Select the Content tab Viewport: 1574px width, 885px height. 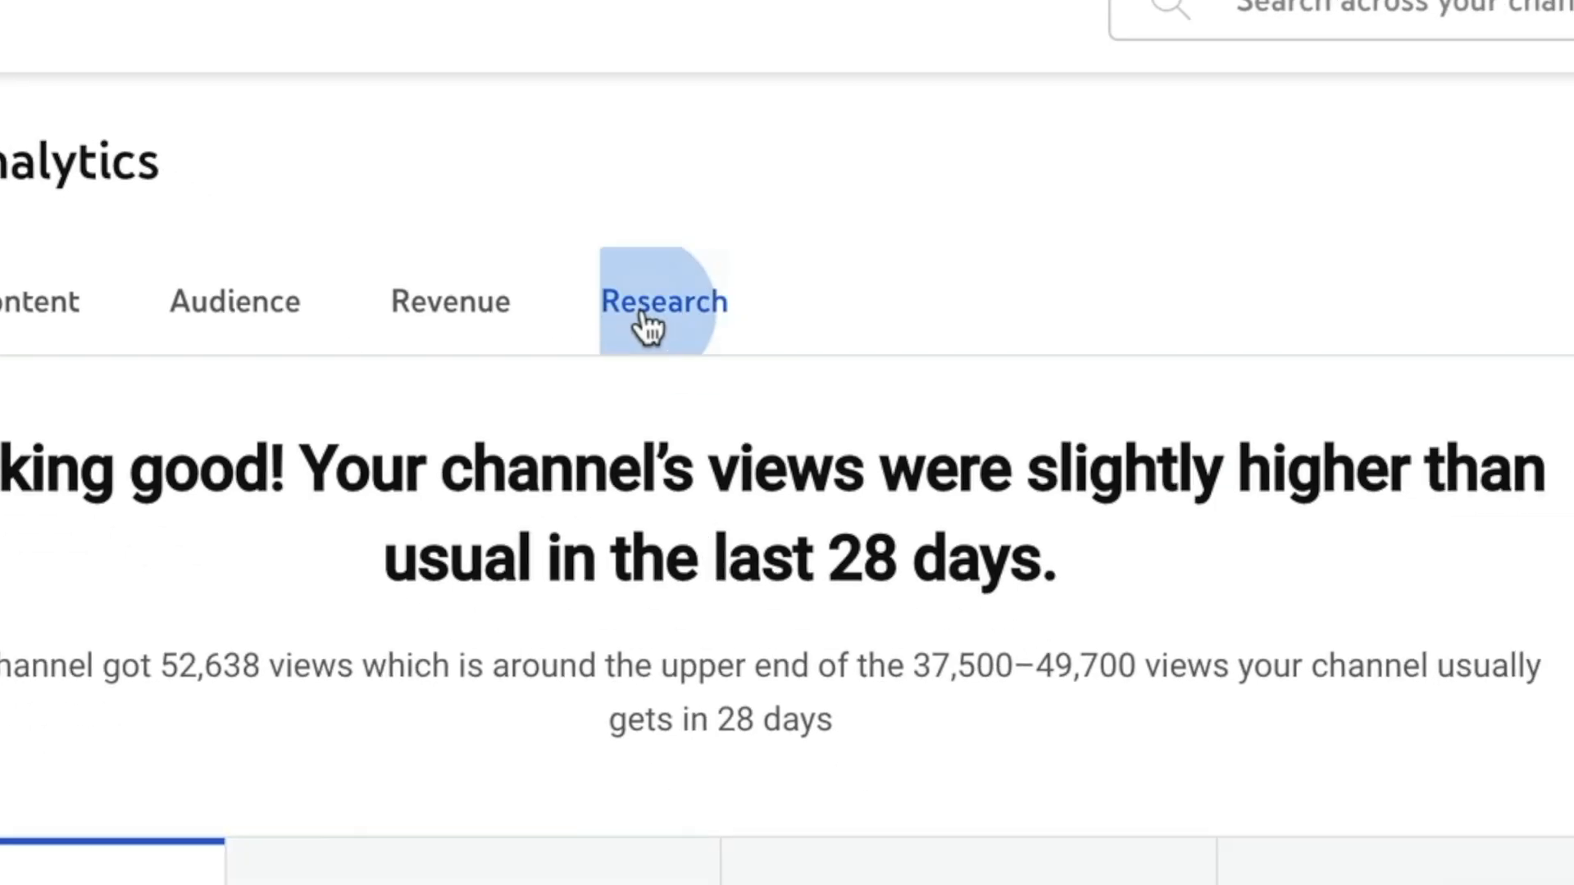[39, 302]
